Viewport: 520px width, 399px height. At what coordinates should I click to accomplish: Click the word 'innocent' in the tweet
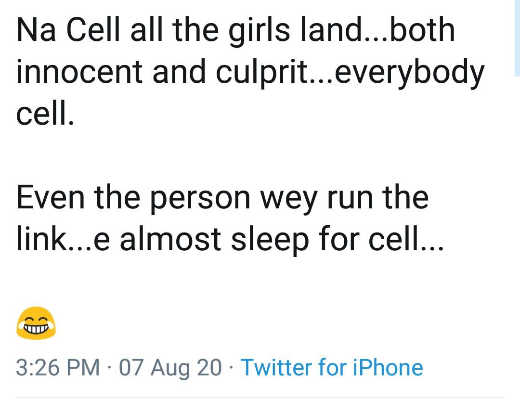coord(78,73)
